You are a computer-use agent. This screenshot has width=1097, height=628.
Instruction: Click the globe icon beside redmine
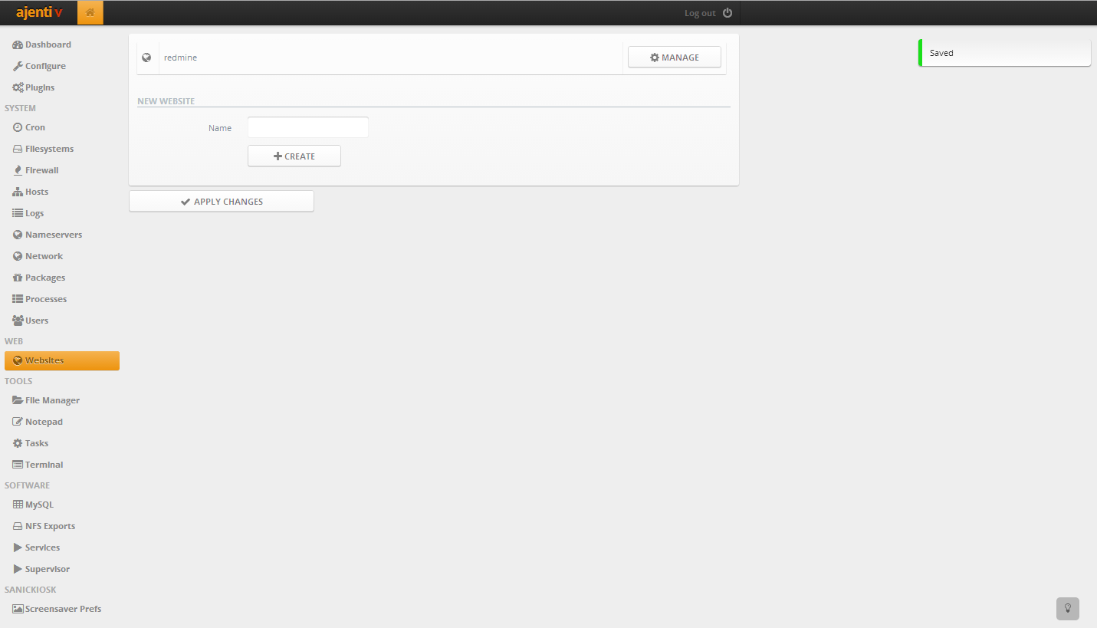pyautogui.click(x=147, y=58)
